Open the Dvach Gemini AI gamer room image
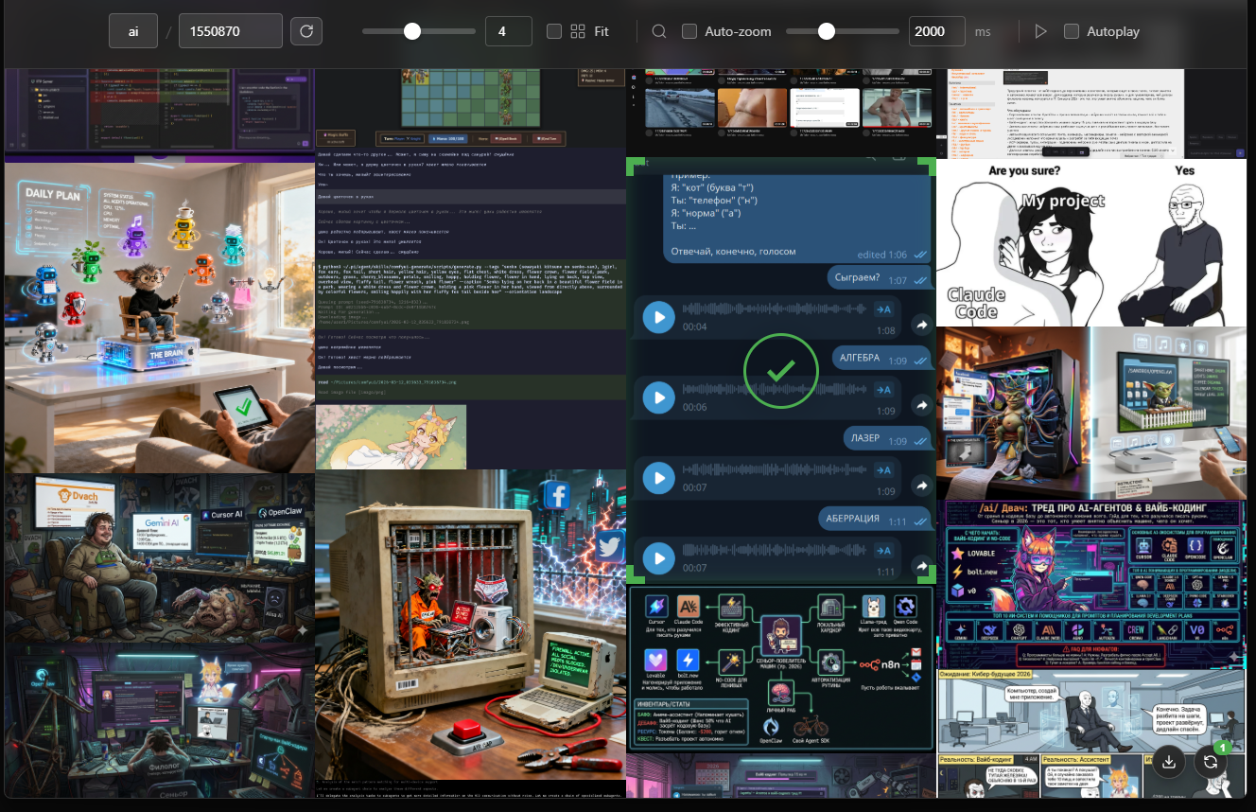Image resolution: width=1256 pixels, height=812 pixels. click(x=160, y=558)
